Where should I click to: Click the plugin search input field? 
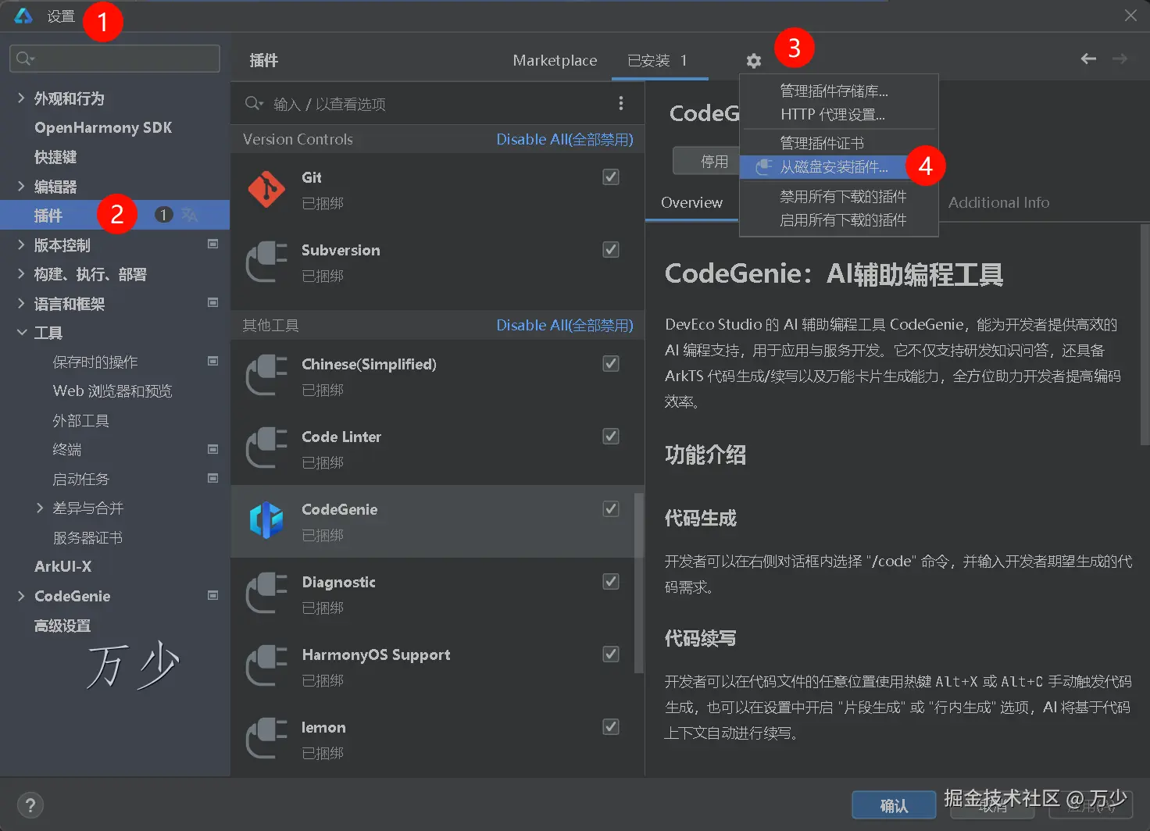tap(437, 104)
